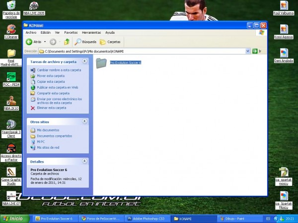Click the address bar path field
Viewport: 298px width, 223px height.
pos(142,51)
